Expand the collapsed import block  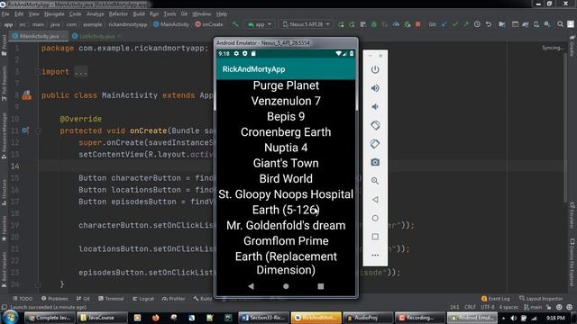point(80,72)
